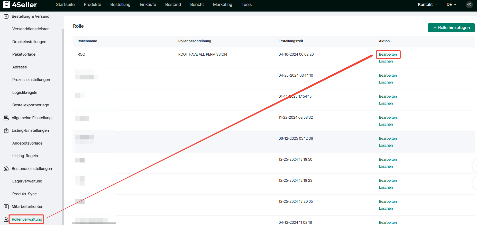This screenshot has width=477, height=225.
Task: Click Bearbeiten for role created 04-25-2024 03:14:10
Action: 388,75
